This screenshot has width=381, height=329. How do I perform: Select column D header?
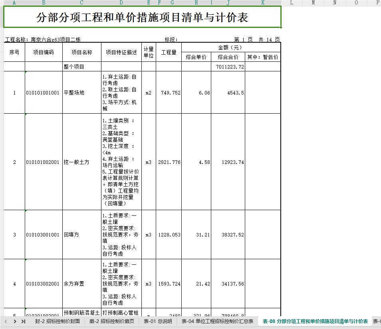pos(121,3)
